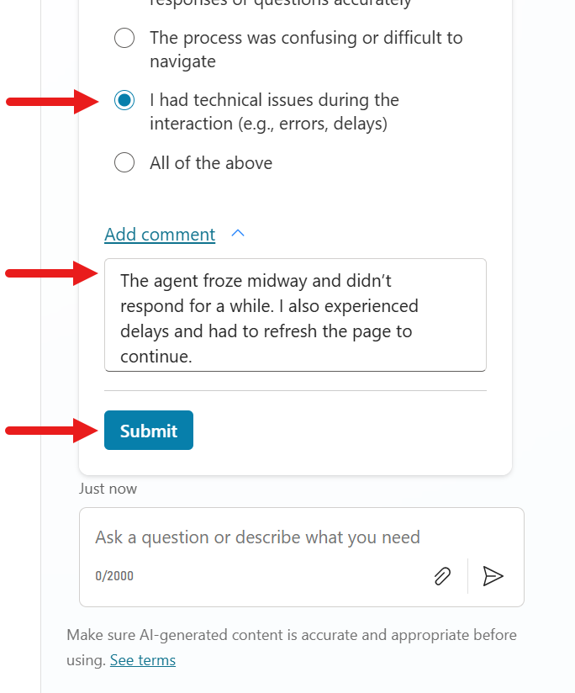
Task: Collapse the comment section using the chevron
Action: click(x=237, y=233)
